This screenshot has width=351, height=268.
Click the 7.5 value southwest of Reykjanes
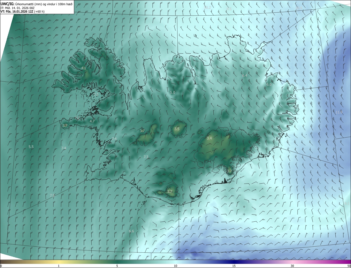click(x=52, y=195)
